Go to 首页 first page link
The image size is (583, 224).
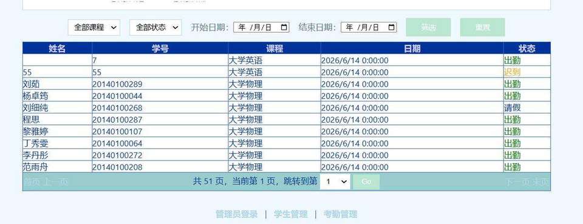pos(32,182)
